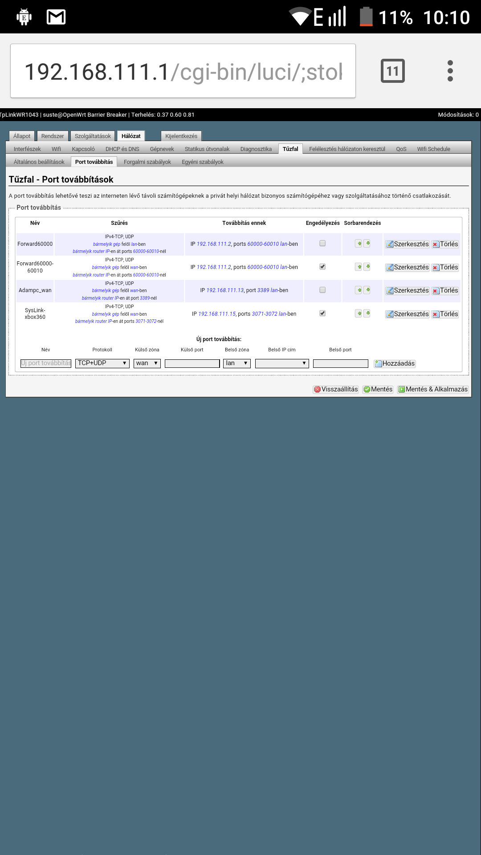
Task: Click the 3389 port link in forwarding column
Action: click(263, 290)
